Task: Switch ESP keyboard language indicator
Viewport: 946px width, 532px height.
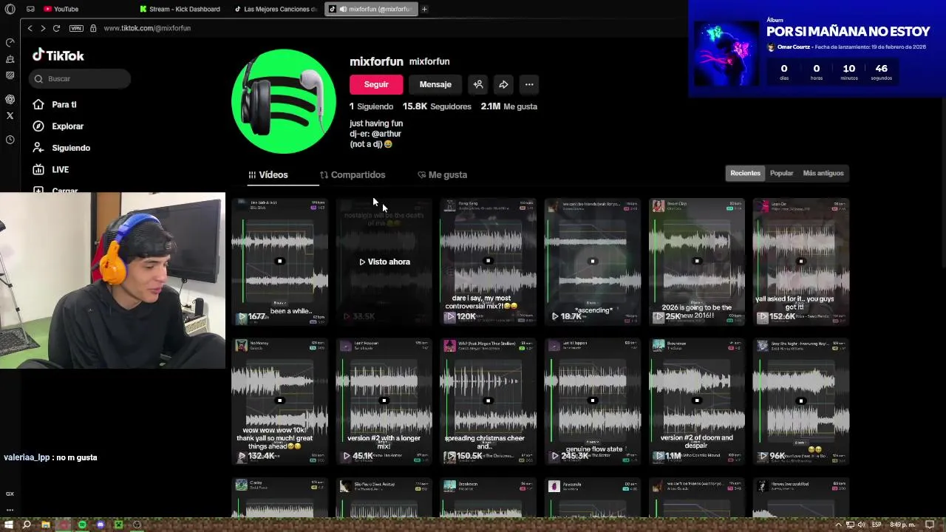Action: (x=877, y=525)
